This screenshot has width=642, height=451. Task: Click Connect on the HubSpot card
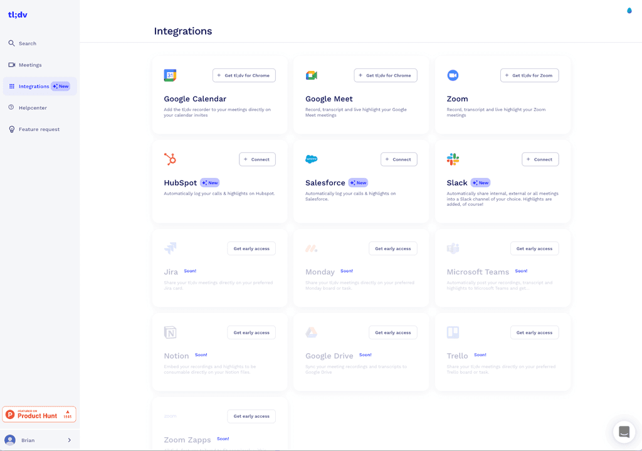coord(257,159)
